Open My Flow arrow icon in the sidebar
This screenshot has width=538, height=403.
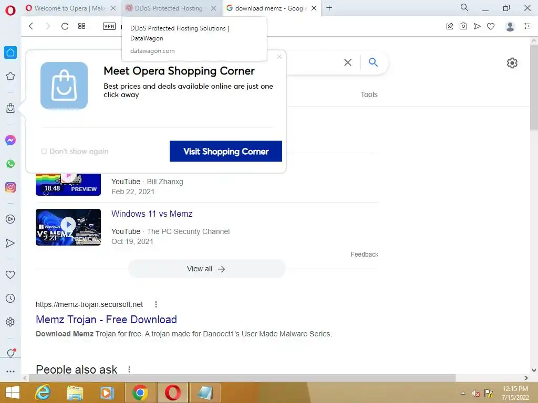coord(11,243)
